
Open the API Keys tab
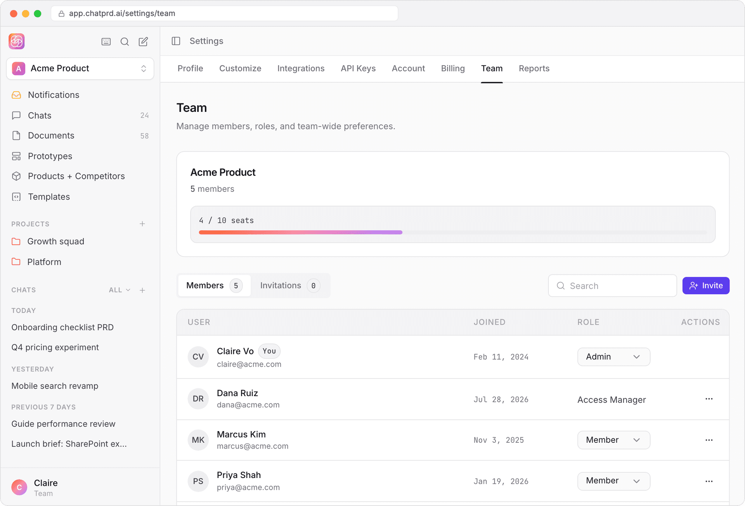point(358,69)
